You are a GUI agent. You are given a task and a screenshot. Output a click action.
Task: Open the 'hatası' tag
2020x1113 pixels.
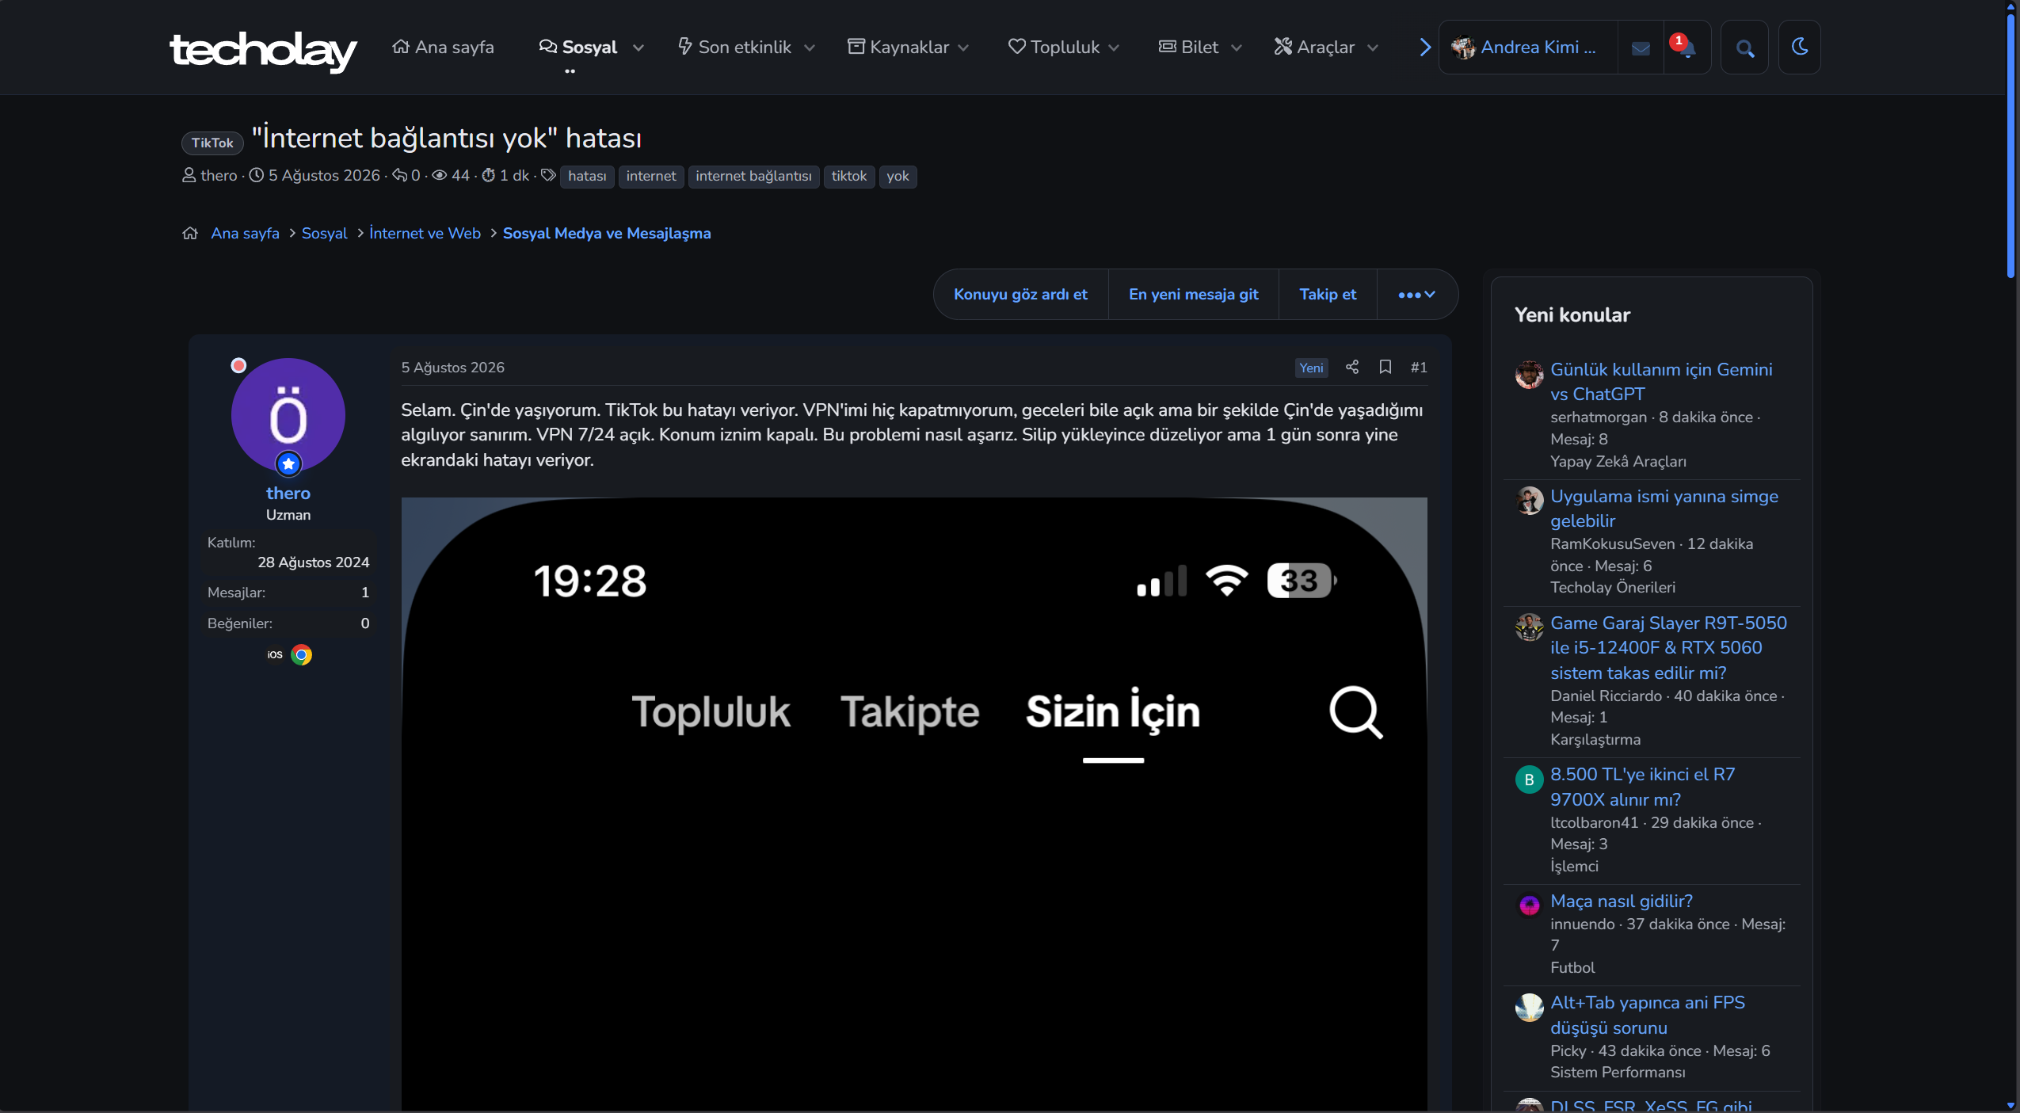(587, 176)
